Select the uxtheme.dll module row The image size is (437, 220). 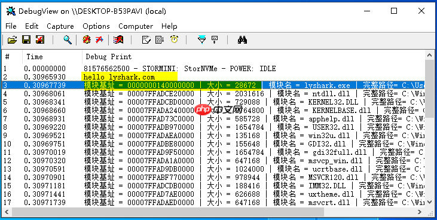pyautogui.click(x=213, y=194)
